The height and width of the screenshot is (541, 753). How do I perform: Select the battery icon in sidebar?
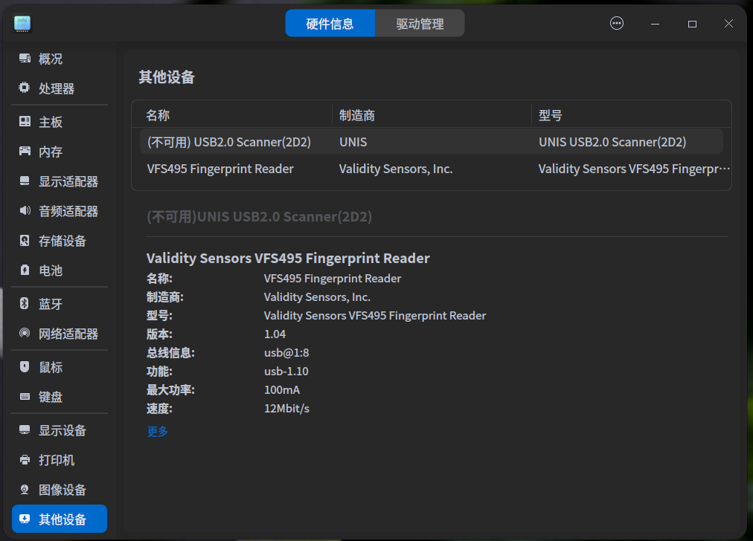tap(25, 270)
